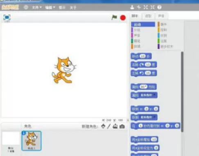Click the glide block's y value field

tap(177, 126)
